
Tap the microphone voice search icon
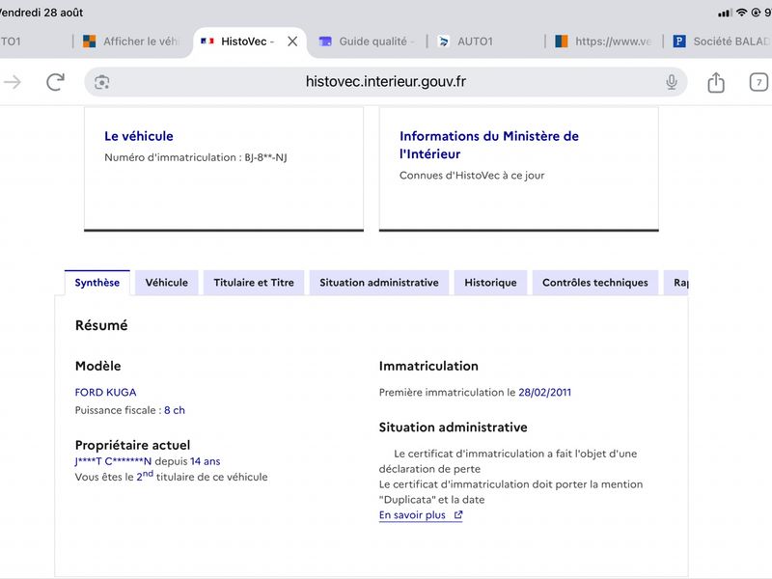[x=672, y=82]
